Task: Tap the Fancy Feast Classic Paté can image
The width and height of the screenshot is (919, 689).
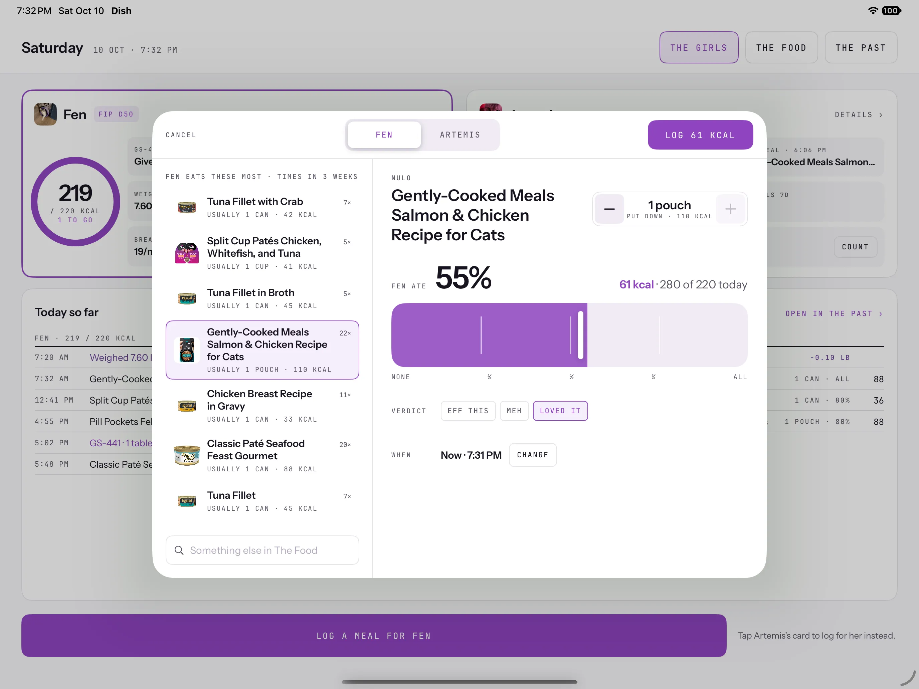Action: pyautogui.click(x=187, y=455)
